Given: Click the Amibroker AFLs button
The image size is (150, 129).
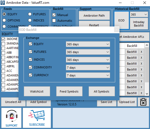Looking at the screenshot, I should 134,37.
